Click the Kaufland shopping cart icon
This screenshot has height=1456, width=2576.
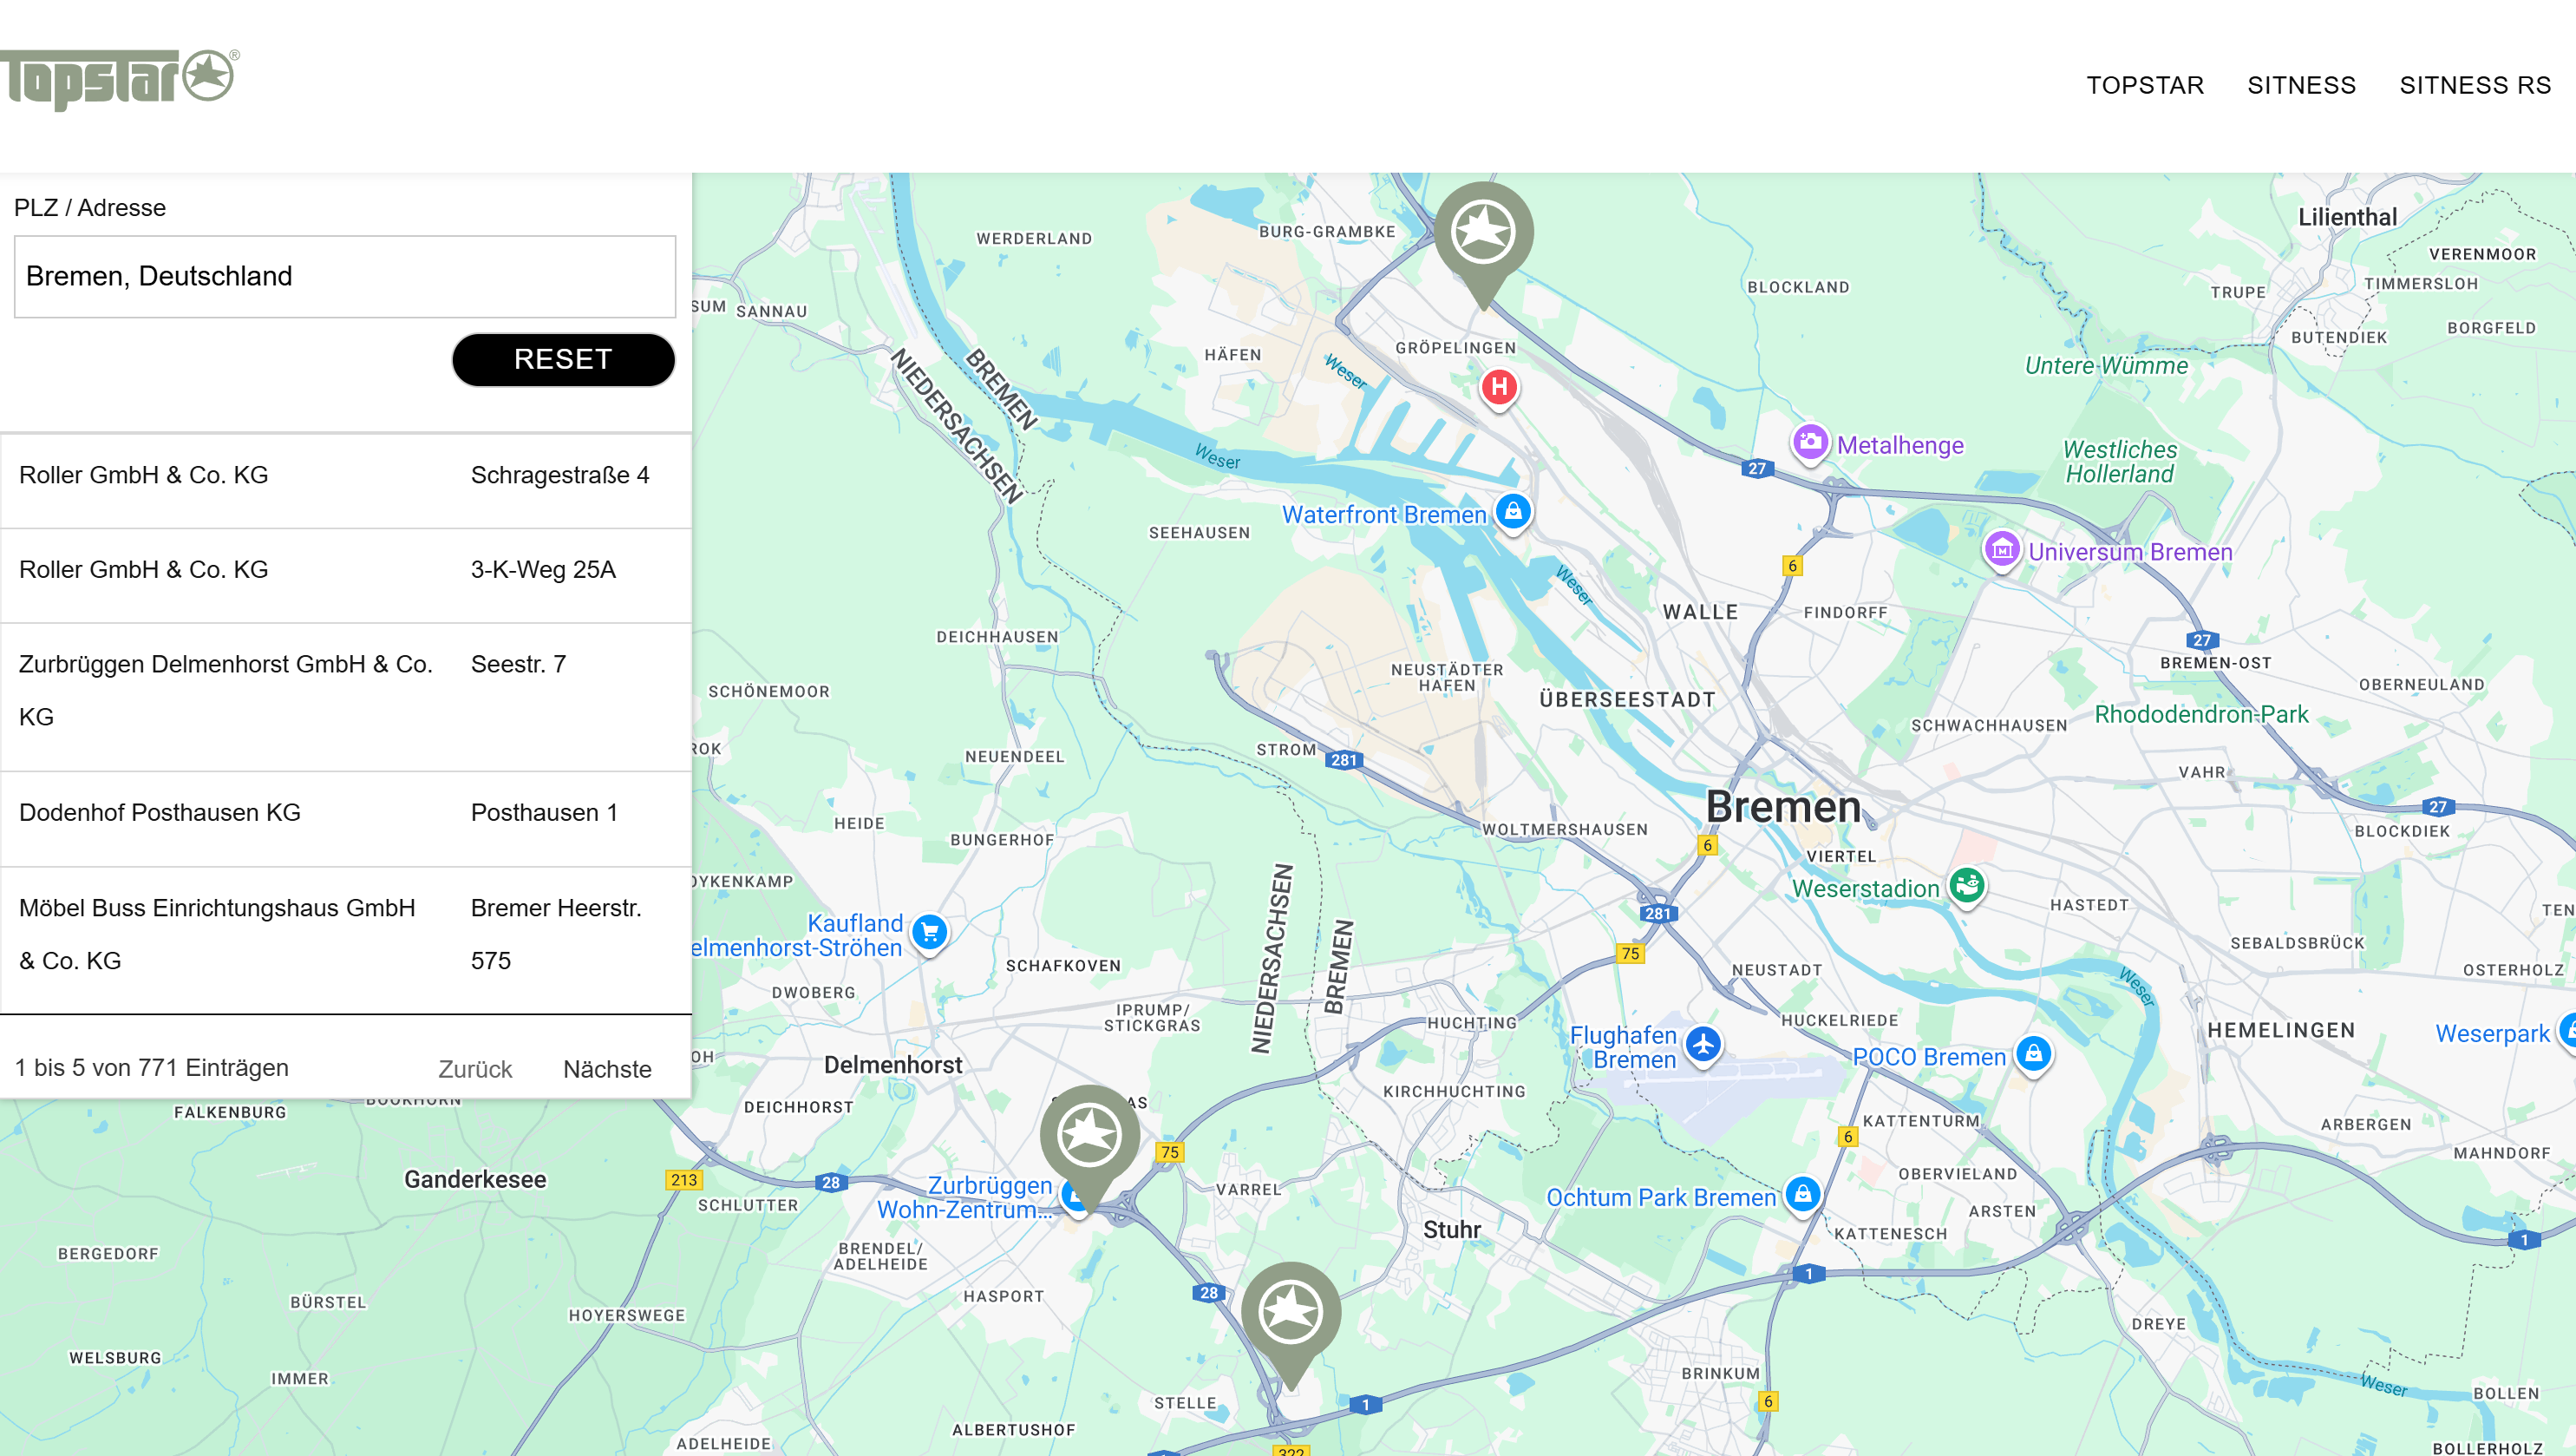click(930, 933)
